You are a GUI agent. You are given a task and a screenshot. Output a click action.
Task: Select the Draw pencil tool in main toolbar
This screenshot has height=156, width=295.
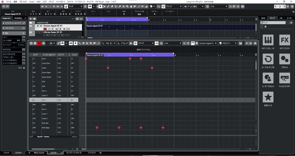tap(108, 6)
